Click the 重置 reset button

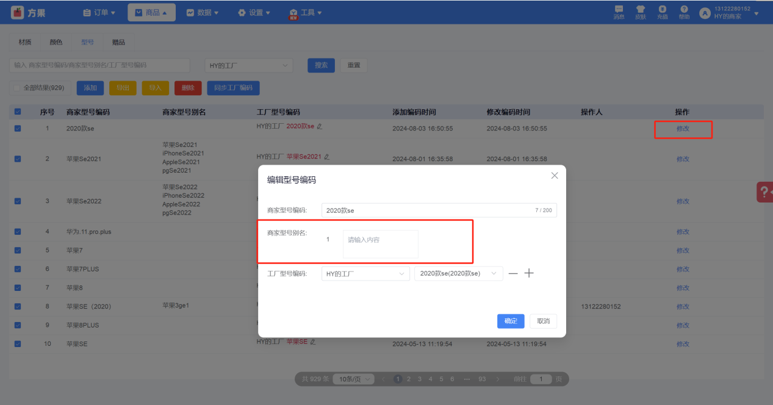point(354,65)
